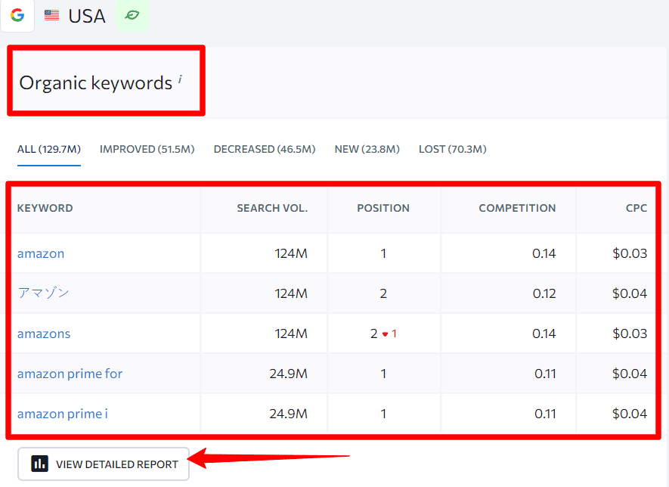Viewport: 669px width, 487px height.
Task: Open amazon prime i keyword
Action: pyautogui.click(x=62, y=414)
